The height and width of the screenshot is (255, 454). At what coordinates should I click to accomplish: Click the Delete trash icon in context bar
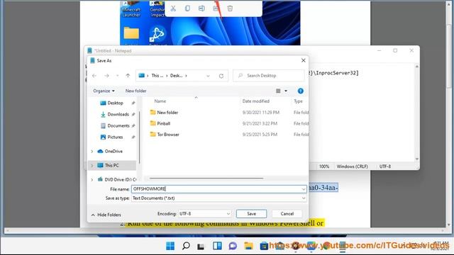pyautogui.click(x=230, y=8)
